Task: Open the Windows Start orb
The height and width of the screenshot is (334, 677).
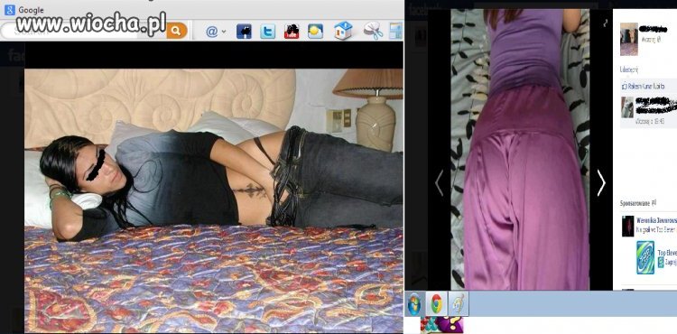Action: point(414,304)
